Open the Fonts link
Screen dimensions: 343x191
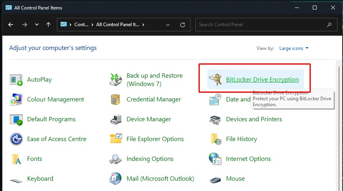(35, 159)
